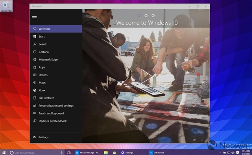Open File Explorer from the taskbar
The height and width of the screenshot is (155, 252).
[105, 152]
